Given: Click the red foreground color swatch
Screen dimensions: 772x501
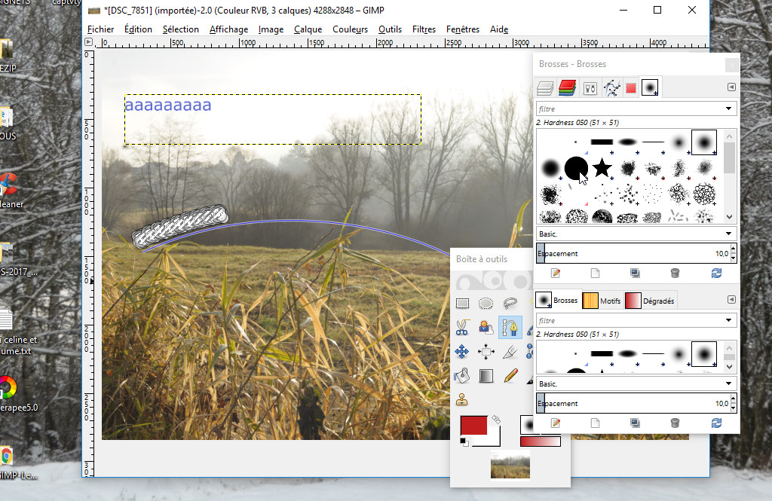Looking at the screenshot, I should [x=473, y=426].
